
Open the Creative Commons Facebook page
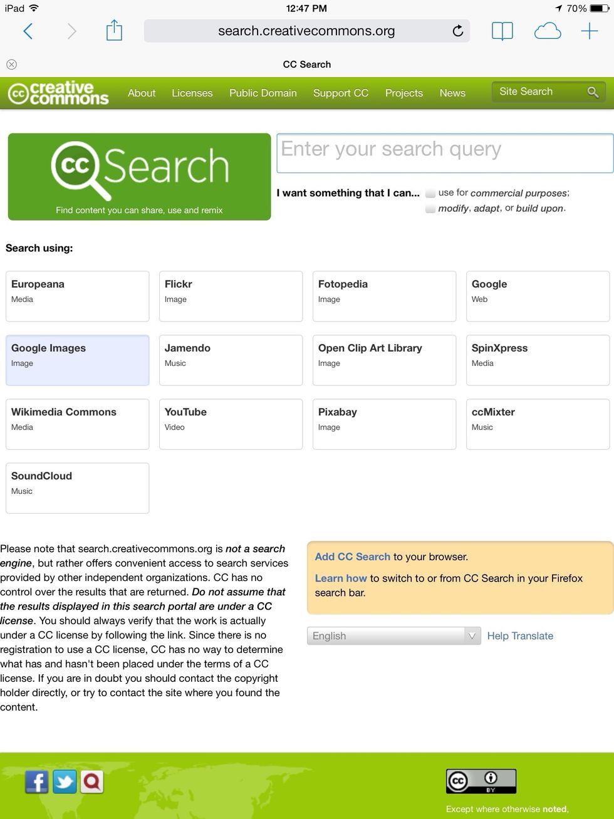(x=37, y=781)
